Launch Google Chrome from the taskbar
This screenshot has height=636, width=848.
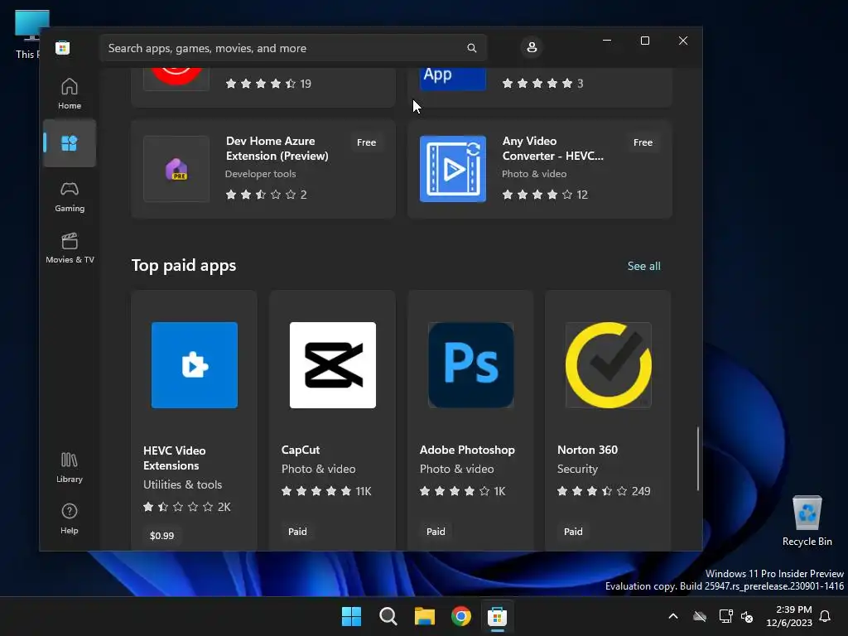pos(461,616)
